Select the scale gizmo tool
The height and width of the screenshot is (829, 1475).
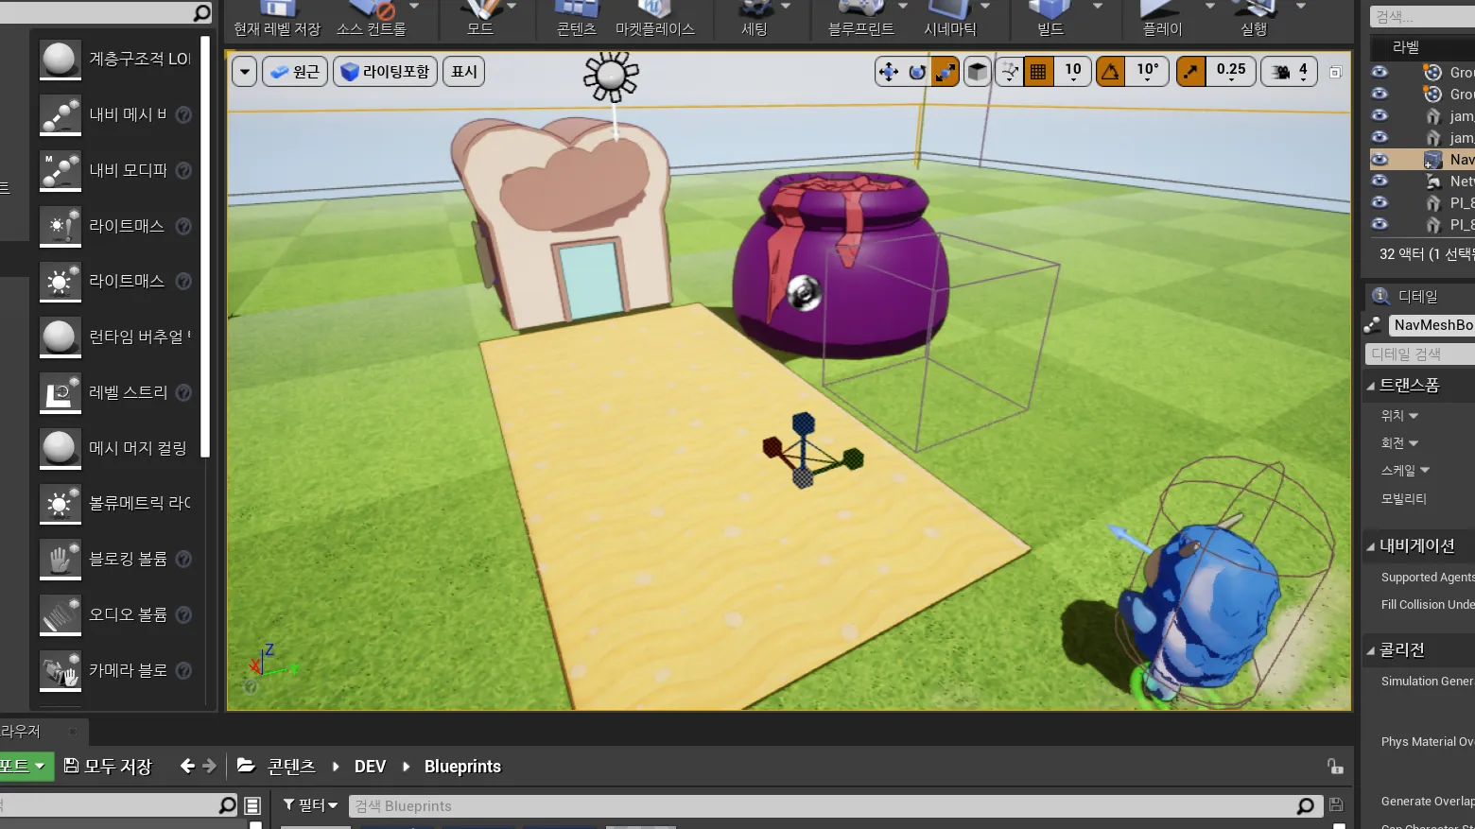pos(945,72)
